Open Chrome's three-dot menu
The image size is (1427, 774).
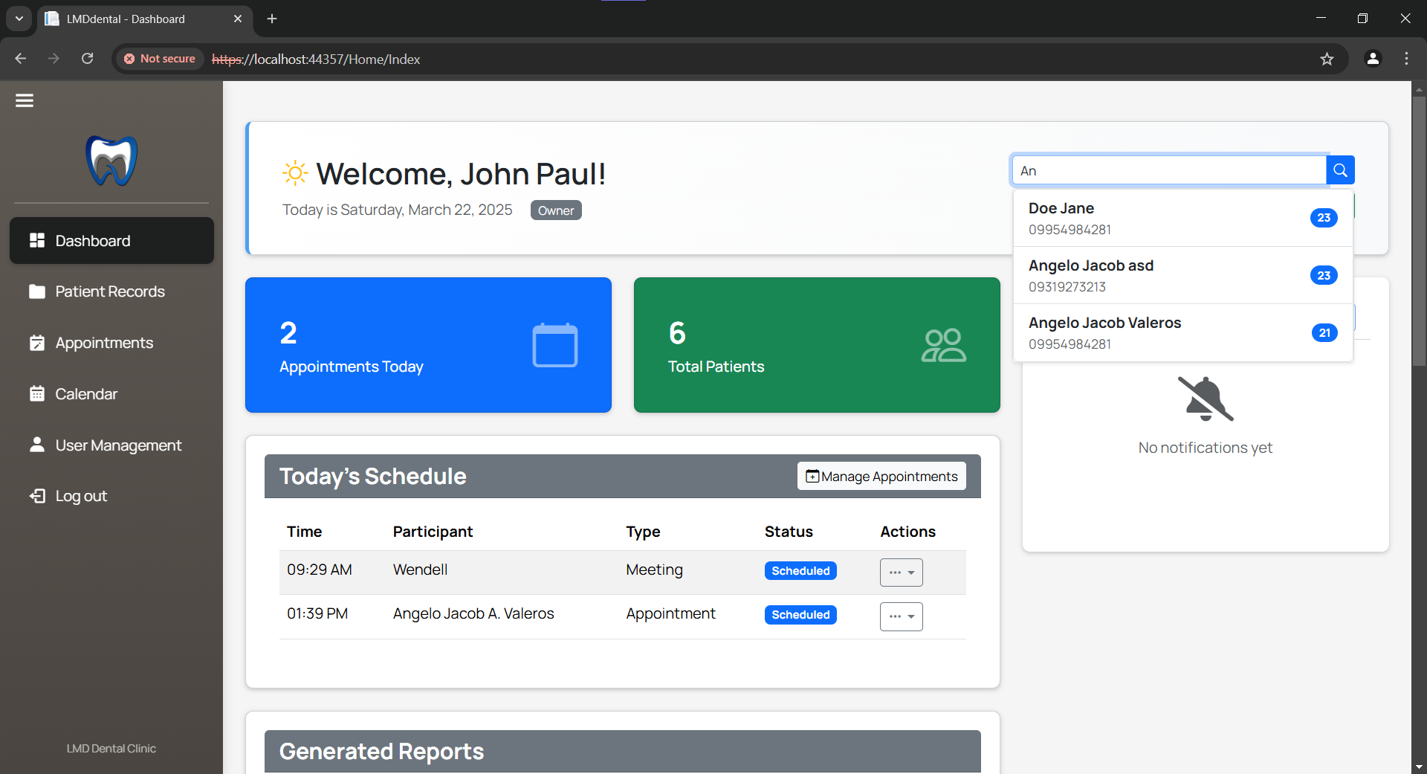[1406, 59]
